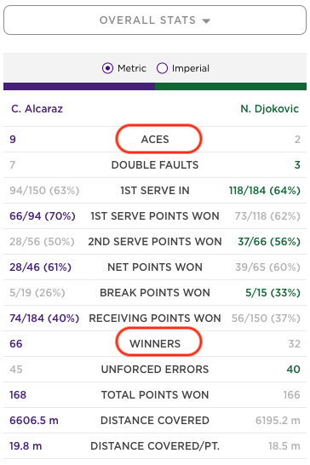Click the Break Points Won label
The image size is (310, 465).
(155, 293)
